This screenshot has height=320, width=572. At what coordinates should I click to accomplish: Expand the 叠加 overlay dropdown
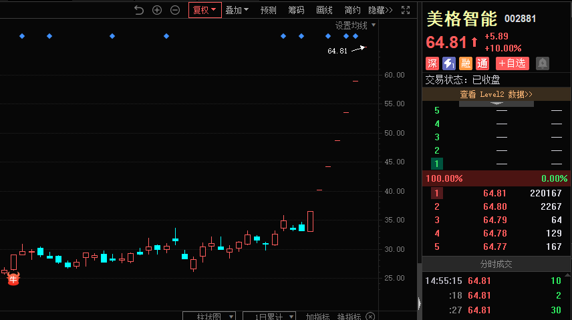pyautogui.click(x=237, y=10)
